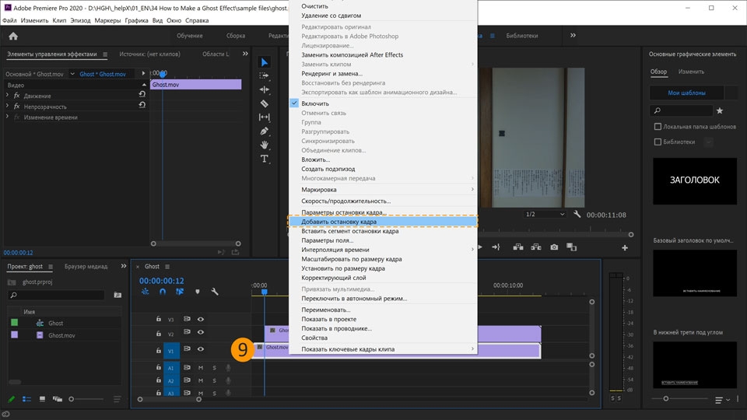Viewport: 747px width, 420px height.
Task: Enable the local templates folder checkbox
Action: (658, 127)
